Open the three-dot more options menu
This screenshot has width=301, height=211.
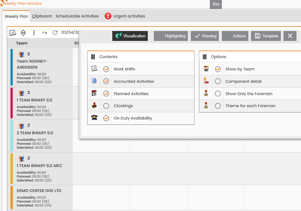pyautogui.click(x=34, y=33)
